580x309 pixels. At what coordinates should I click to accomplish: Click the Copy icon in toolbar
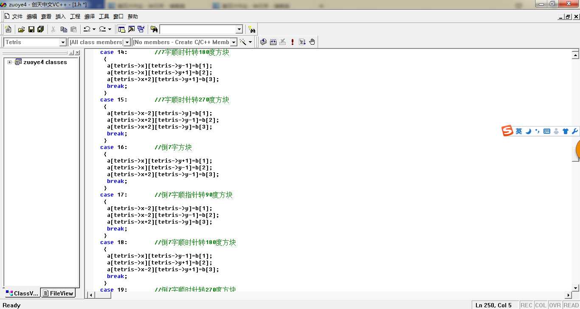click(x=64, y=29)
